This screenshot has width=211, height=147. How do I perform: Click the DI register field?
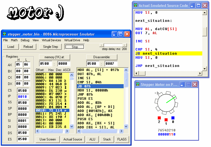click(23, 127)
